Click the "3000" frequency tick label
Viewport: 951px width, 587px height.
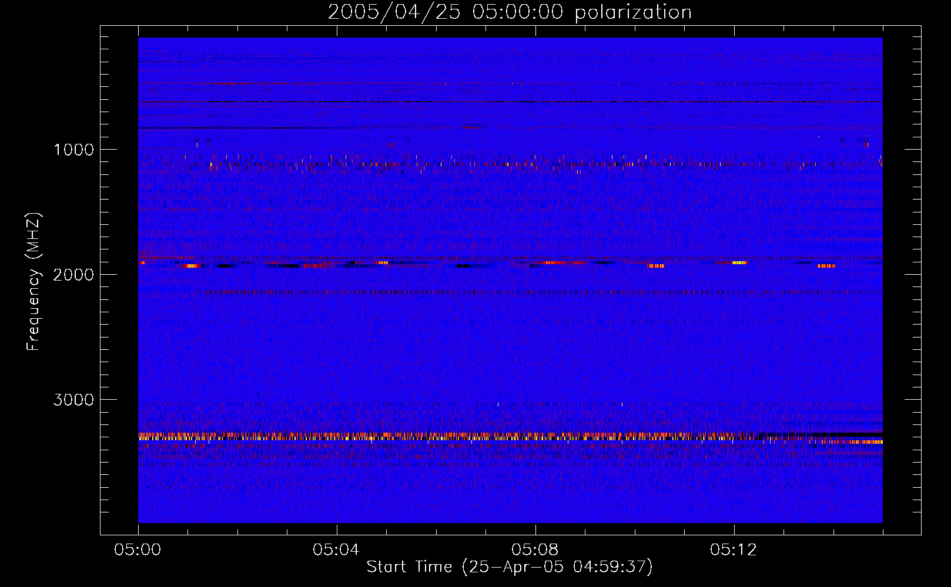73,400
